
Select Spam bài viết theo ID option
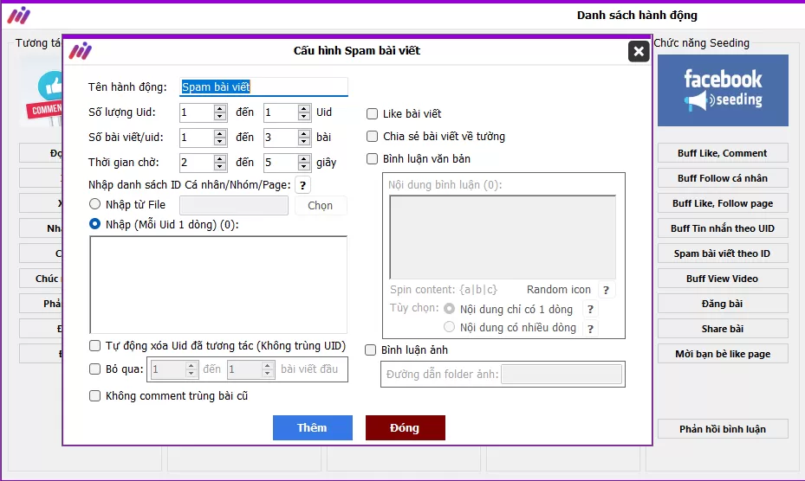[722, 253]
